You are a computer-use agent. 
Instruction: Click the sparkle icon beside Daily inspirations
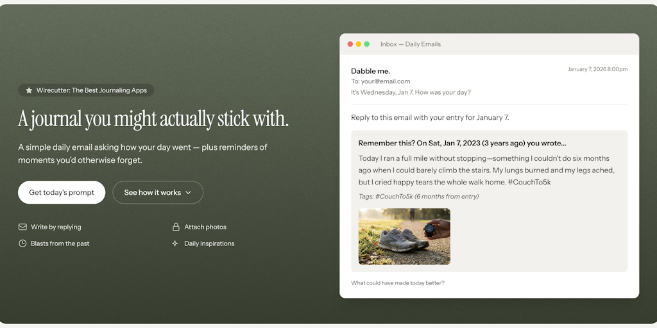[x=175, y=243]
